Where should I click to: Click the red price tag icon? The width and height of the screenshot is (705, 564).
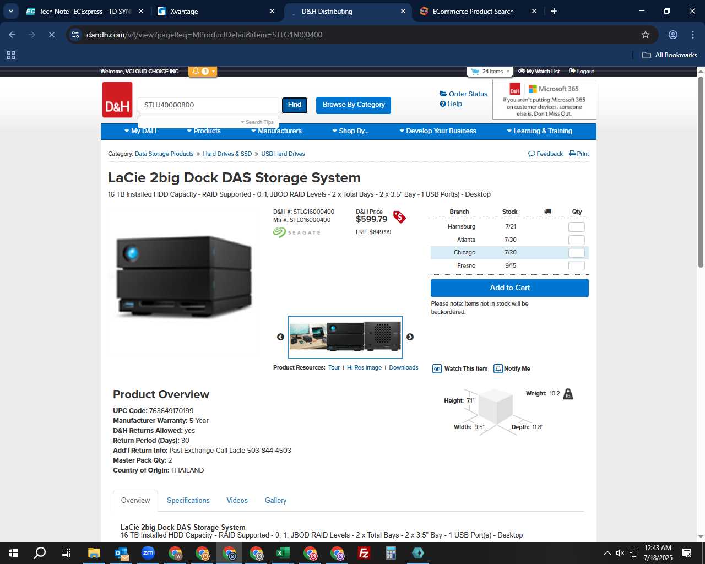pyautogui.click(x=399, y=217)
